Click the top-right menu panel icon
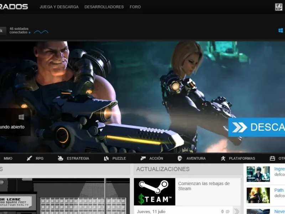This screenshot has height=214, width=285. coord(279,7)
